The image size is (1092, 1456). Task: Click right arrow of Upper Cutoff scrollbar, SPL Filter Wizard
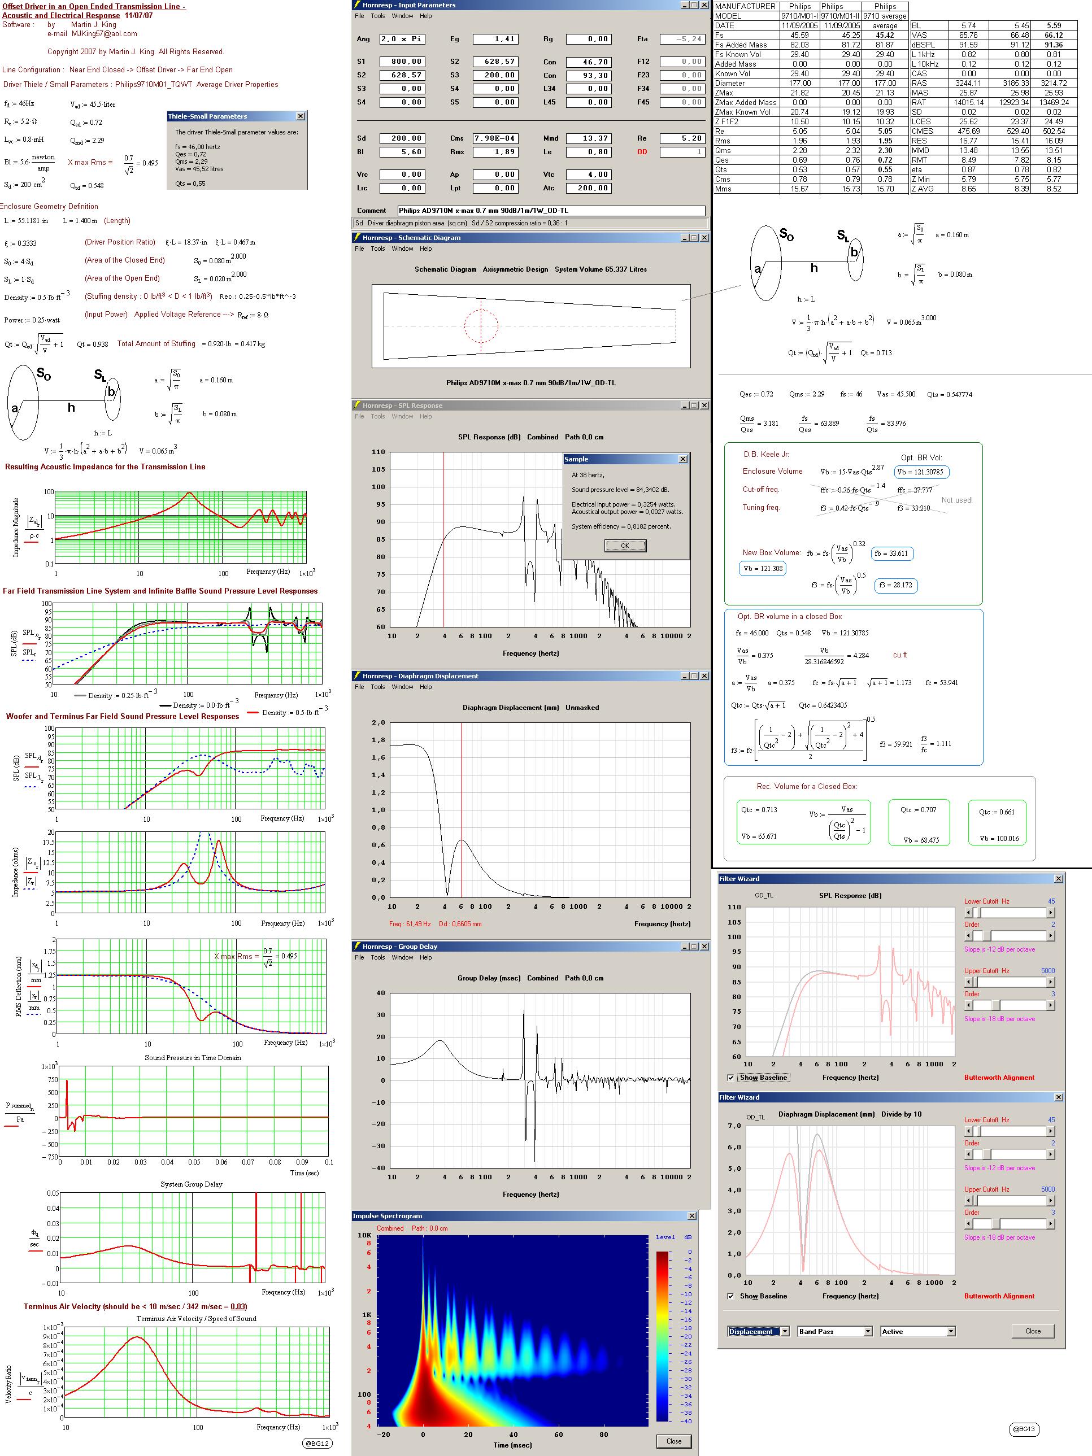(1051, 982)
